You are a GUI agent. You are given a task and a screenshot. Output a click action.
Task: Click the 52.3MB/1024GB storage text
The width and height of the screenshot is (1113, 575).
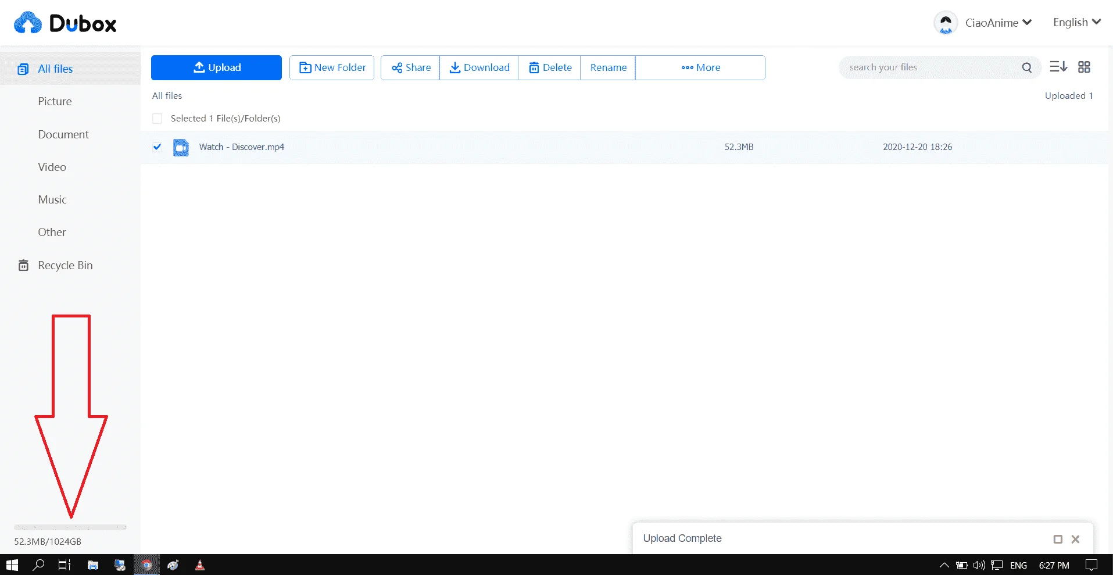48,541
